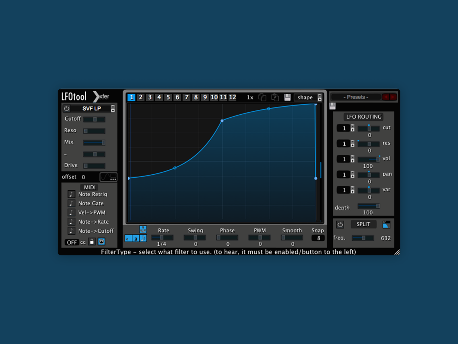Click the paste shape icon
The image size is (458, 344).
click(275, 97)
